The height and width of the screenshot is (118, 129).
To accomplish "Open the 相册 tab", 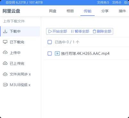I will point(70,11).
